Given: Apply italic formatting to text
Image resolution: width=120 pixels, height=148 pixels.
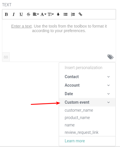Looking at the screenshot, I should [x=14, y=14].
